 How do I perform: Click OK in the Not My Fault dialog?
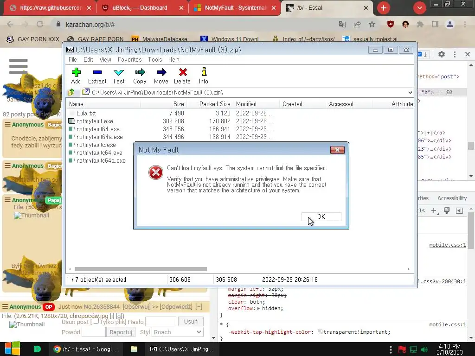pos(321,217)
